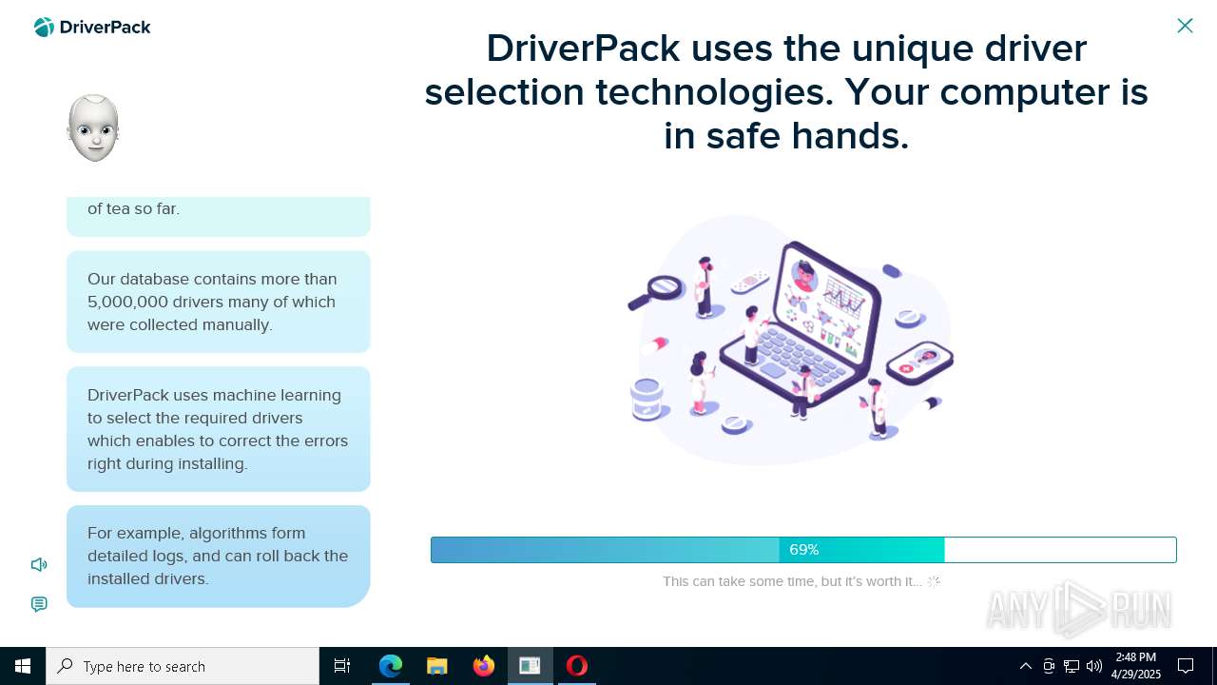Click the Meet Now tray icon
The height and width of the screenshot is (685, 1217).
tap(1049, 666)
